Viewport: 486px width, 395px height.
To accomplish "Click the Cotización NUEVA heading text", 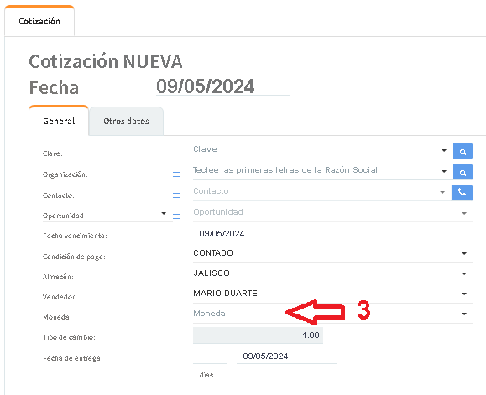I will click(x=106, y=61).
